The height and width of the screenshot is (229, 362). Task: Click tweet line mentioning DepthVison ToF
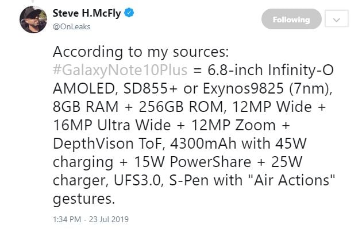[x=180, y=143]
